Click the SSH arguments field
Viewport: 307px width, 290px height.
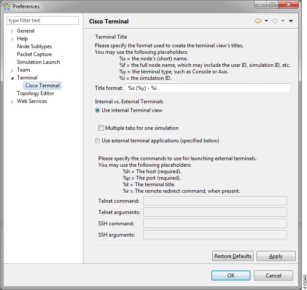tap(215, 235)
